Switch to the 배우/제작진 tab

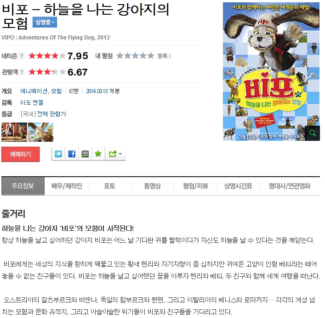pos(67,186)
